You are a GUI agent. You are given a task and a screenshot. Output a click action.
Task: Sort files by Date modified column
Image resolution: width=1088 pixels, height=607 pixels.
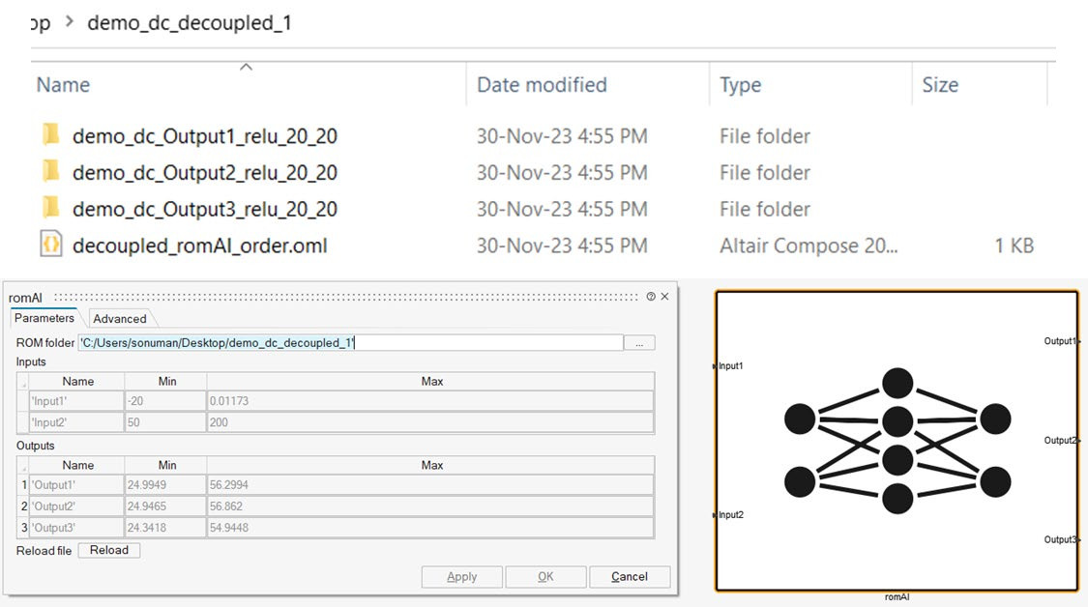pos(542,85)
